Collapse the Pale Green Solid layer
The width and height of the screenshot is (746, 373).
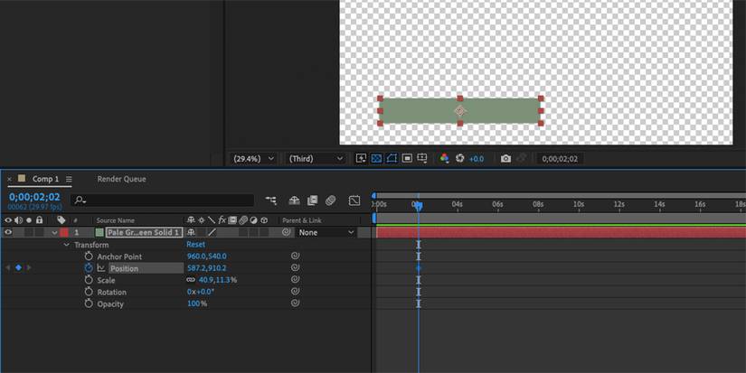pyautogui.click(x=55, y=233)
